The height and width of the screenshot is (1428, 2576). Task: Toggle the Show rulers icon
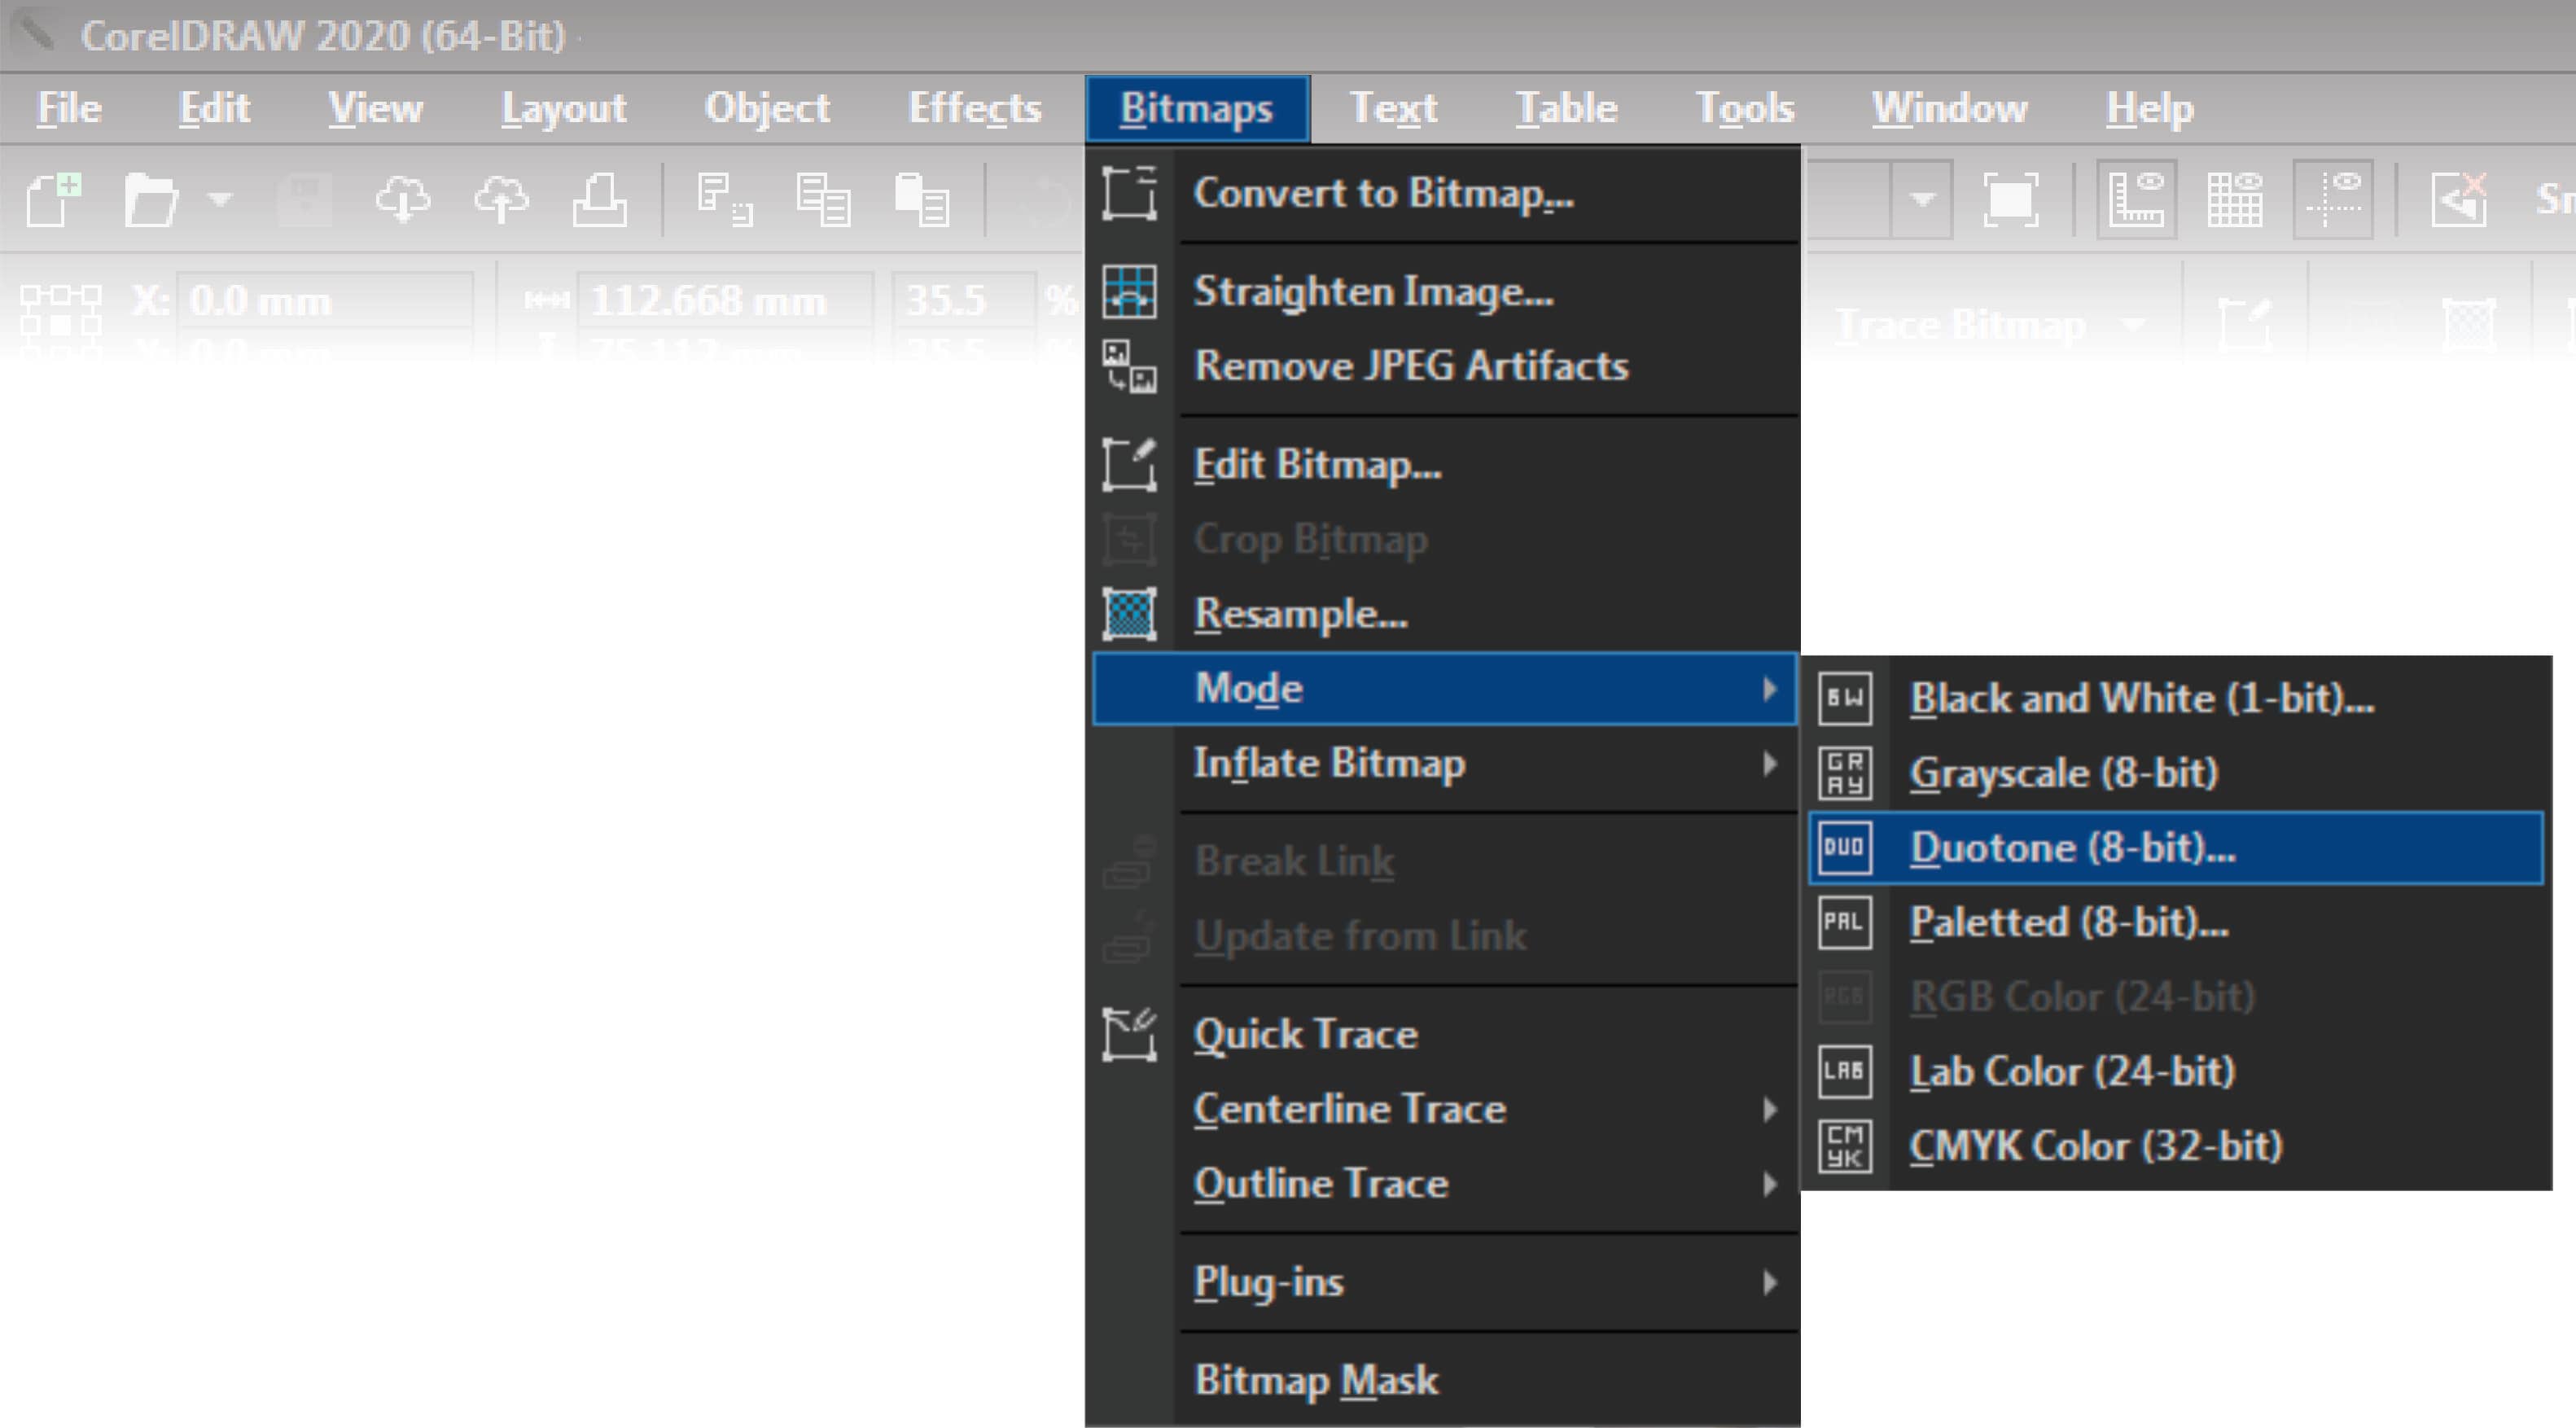point(2136,199)
